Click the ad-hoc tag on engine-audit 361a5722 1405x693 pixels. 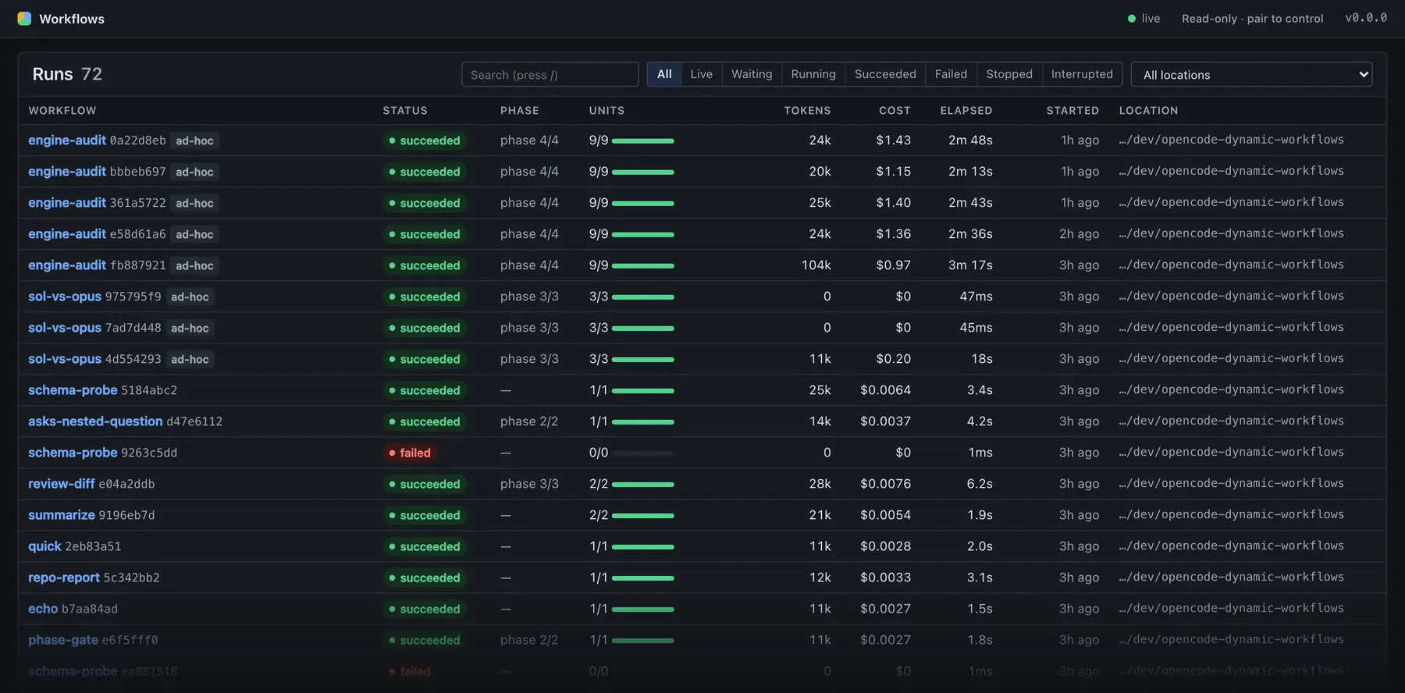pyautogui.click(x=194, y=203)
